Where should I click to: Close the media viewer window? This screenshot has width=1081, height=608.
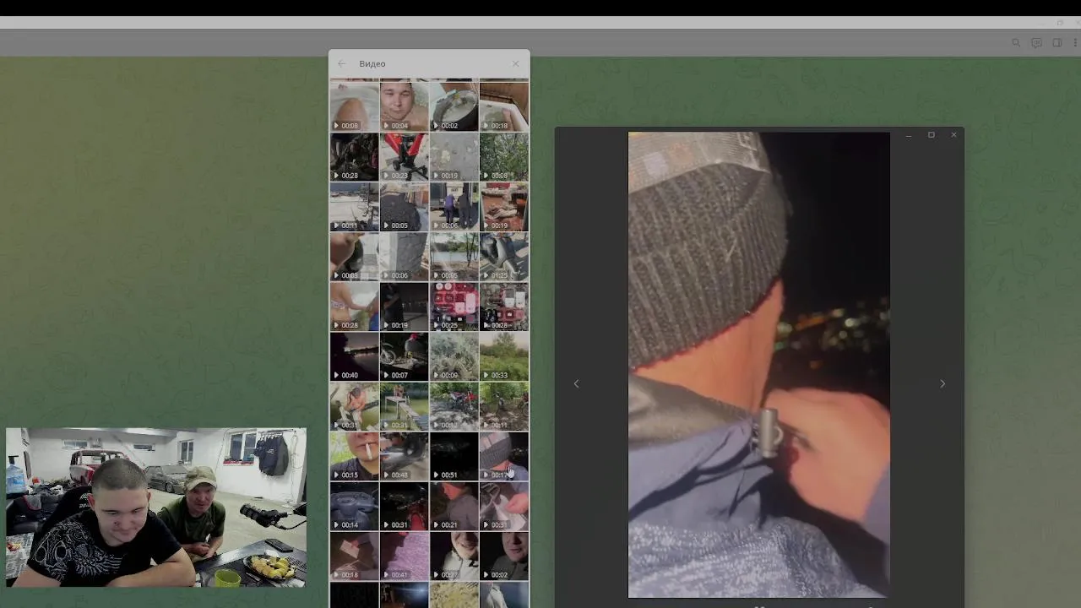(x=953, y=135)
